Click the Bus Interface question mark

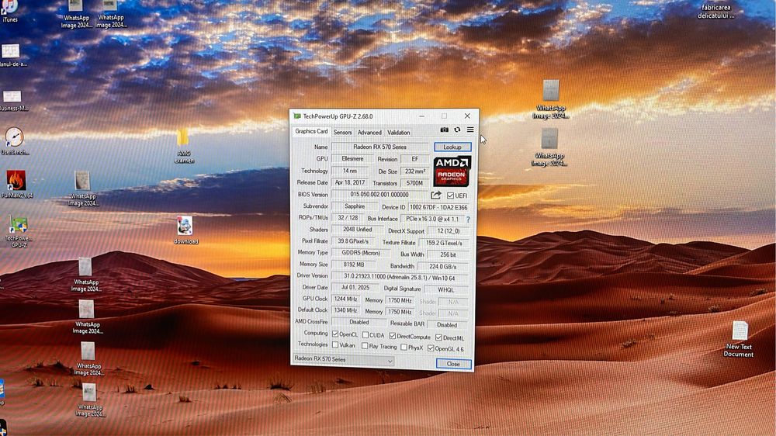click(x=468, y=220)
